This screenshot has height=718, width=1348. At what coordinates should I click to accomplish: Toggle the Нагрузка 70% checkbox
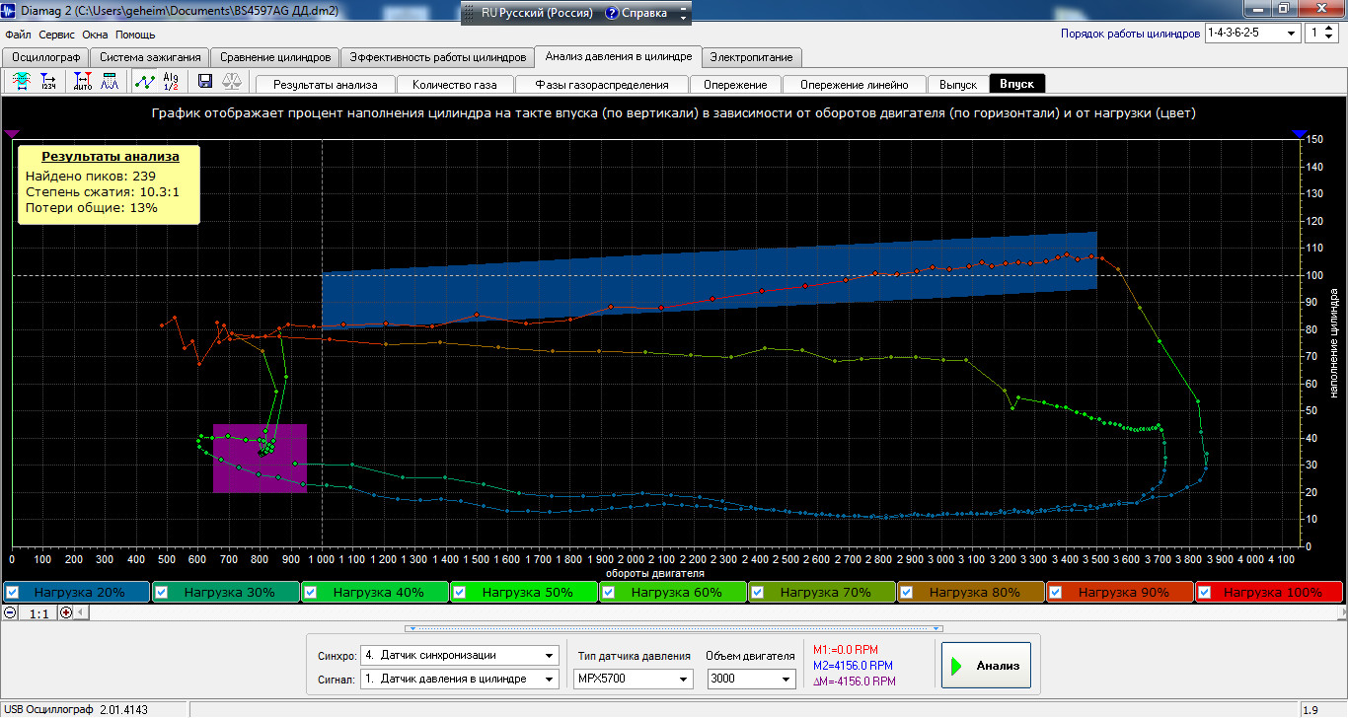758,593
